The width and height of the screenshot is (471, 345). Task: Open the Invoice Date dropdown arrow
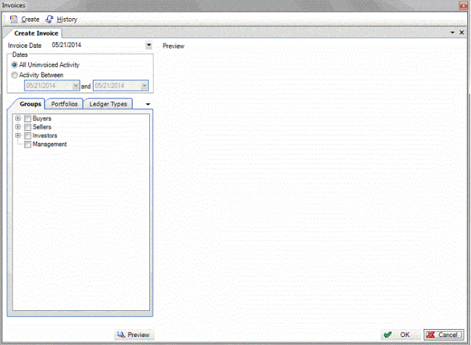tap(149, 46)
